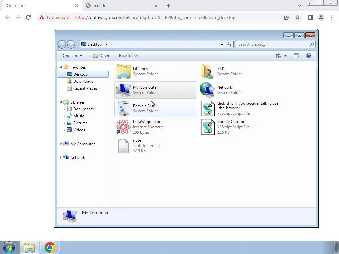Click the Explorer help question mark icon
339x254 pixels.
(309, 56)
